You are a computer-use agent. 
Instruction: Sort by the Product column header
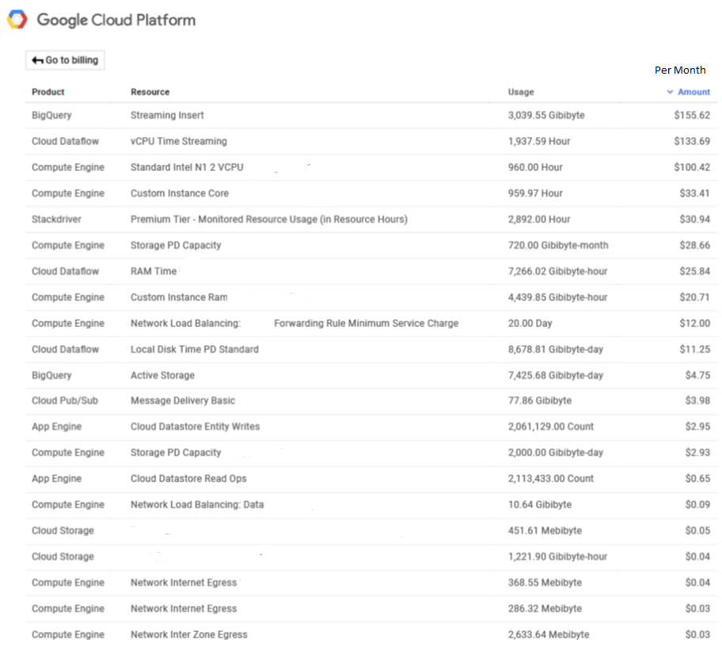48,92
